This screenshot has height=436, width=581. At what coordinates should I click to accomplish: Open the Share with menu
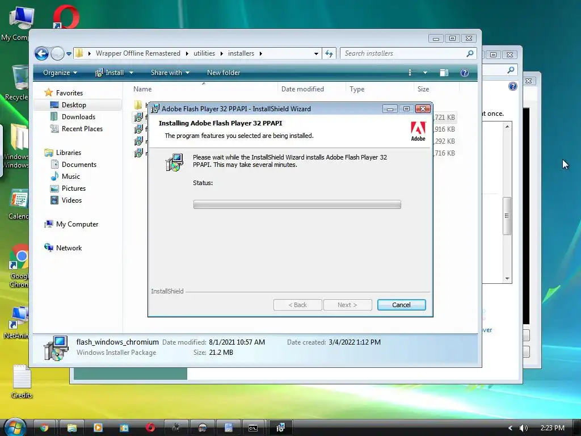(170, 73)
